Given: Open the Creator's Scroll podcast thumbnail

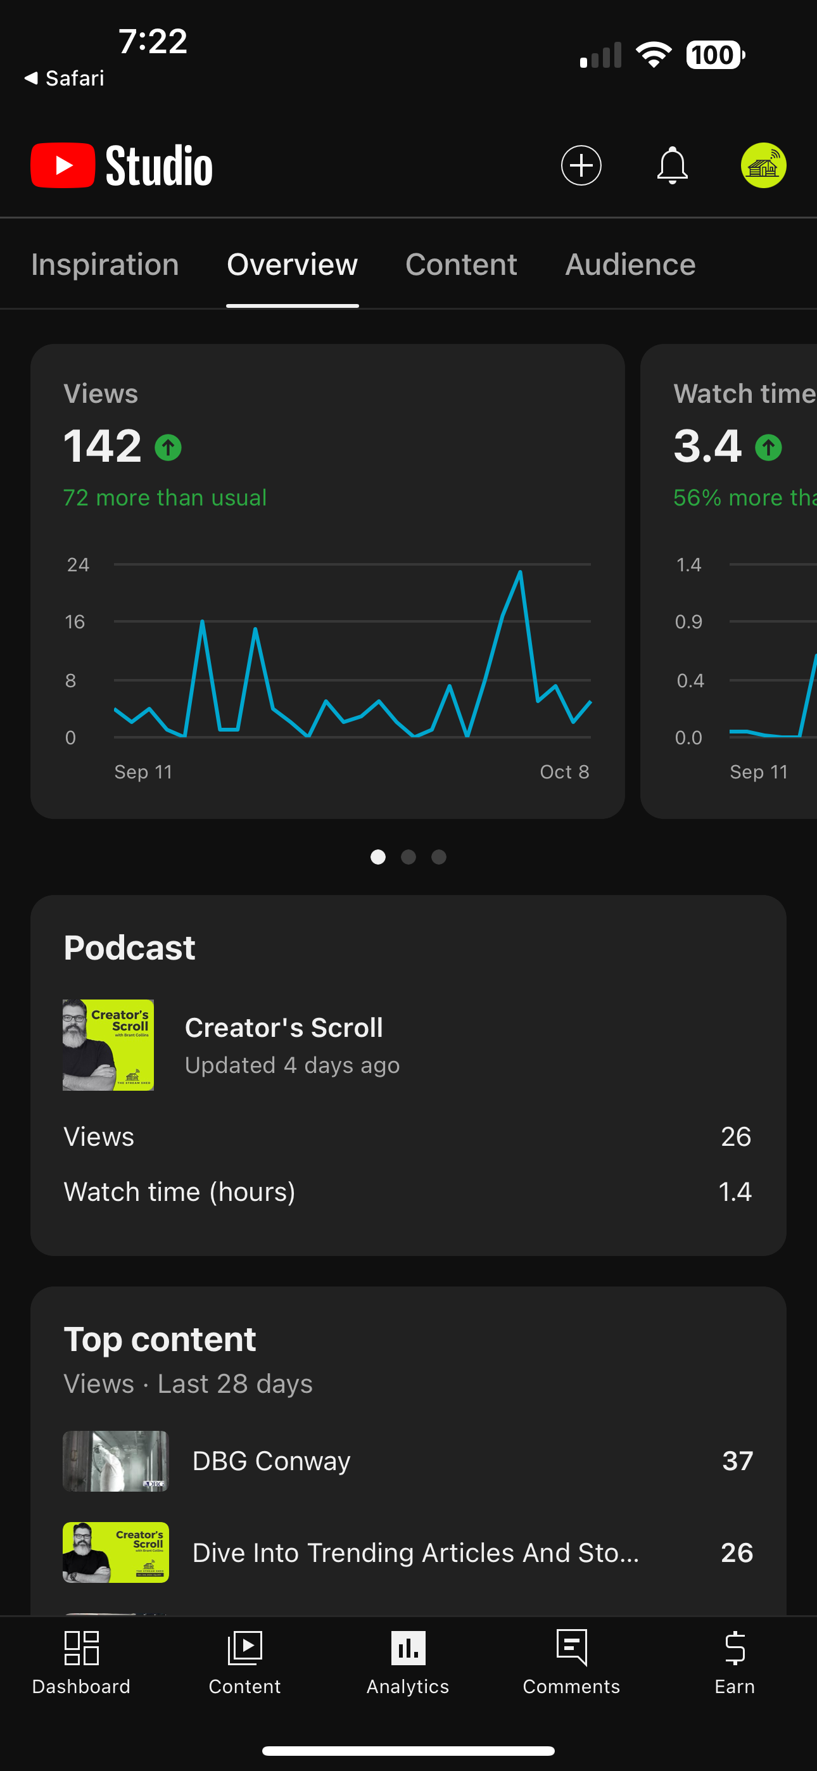Looking at the screenshot, I should coord(109,1045).
